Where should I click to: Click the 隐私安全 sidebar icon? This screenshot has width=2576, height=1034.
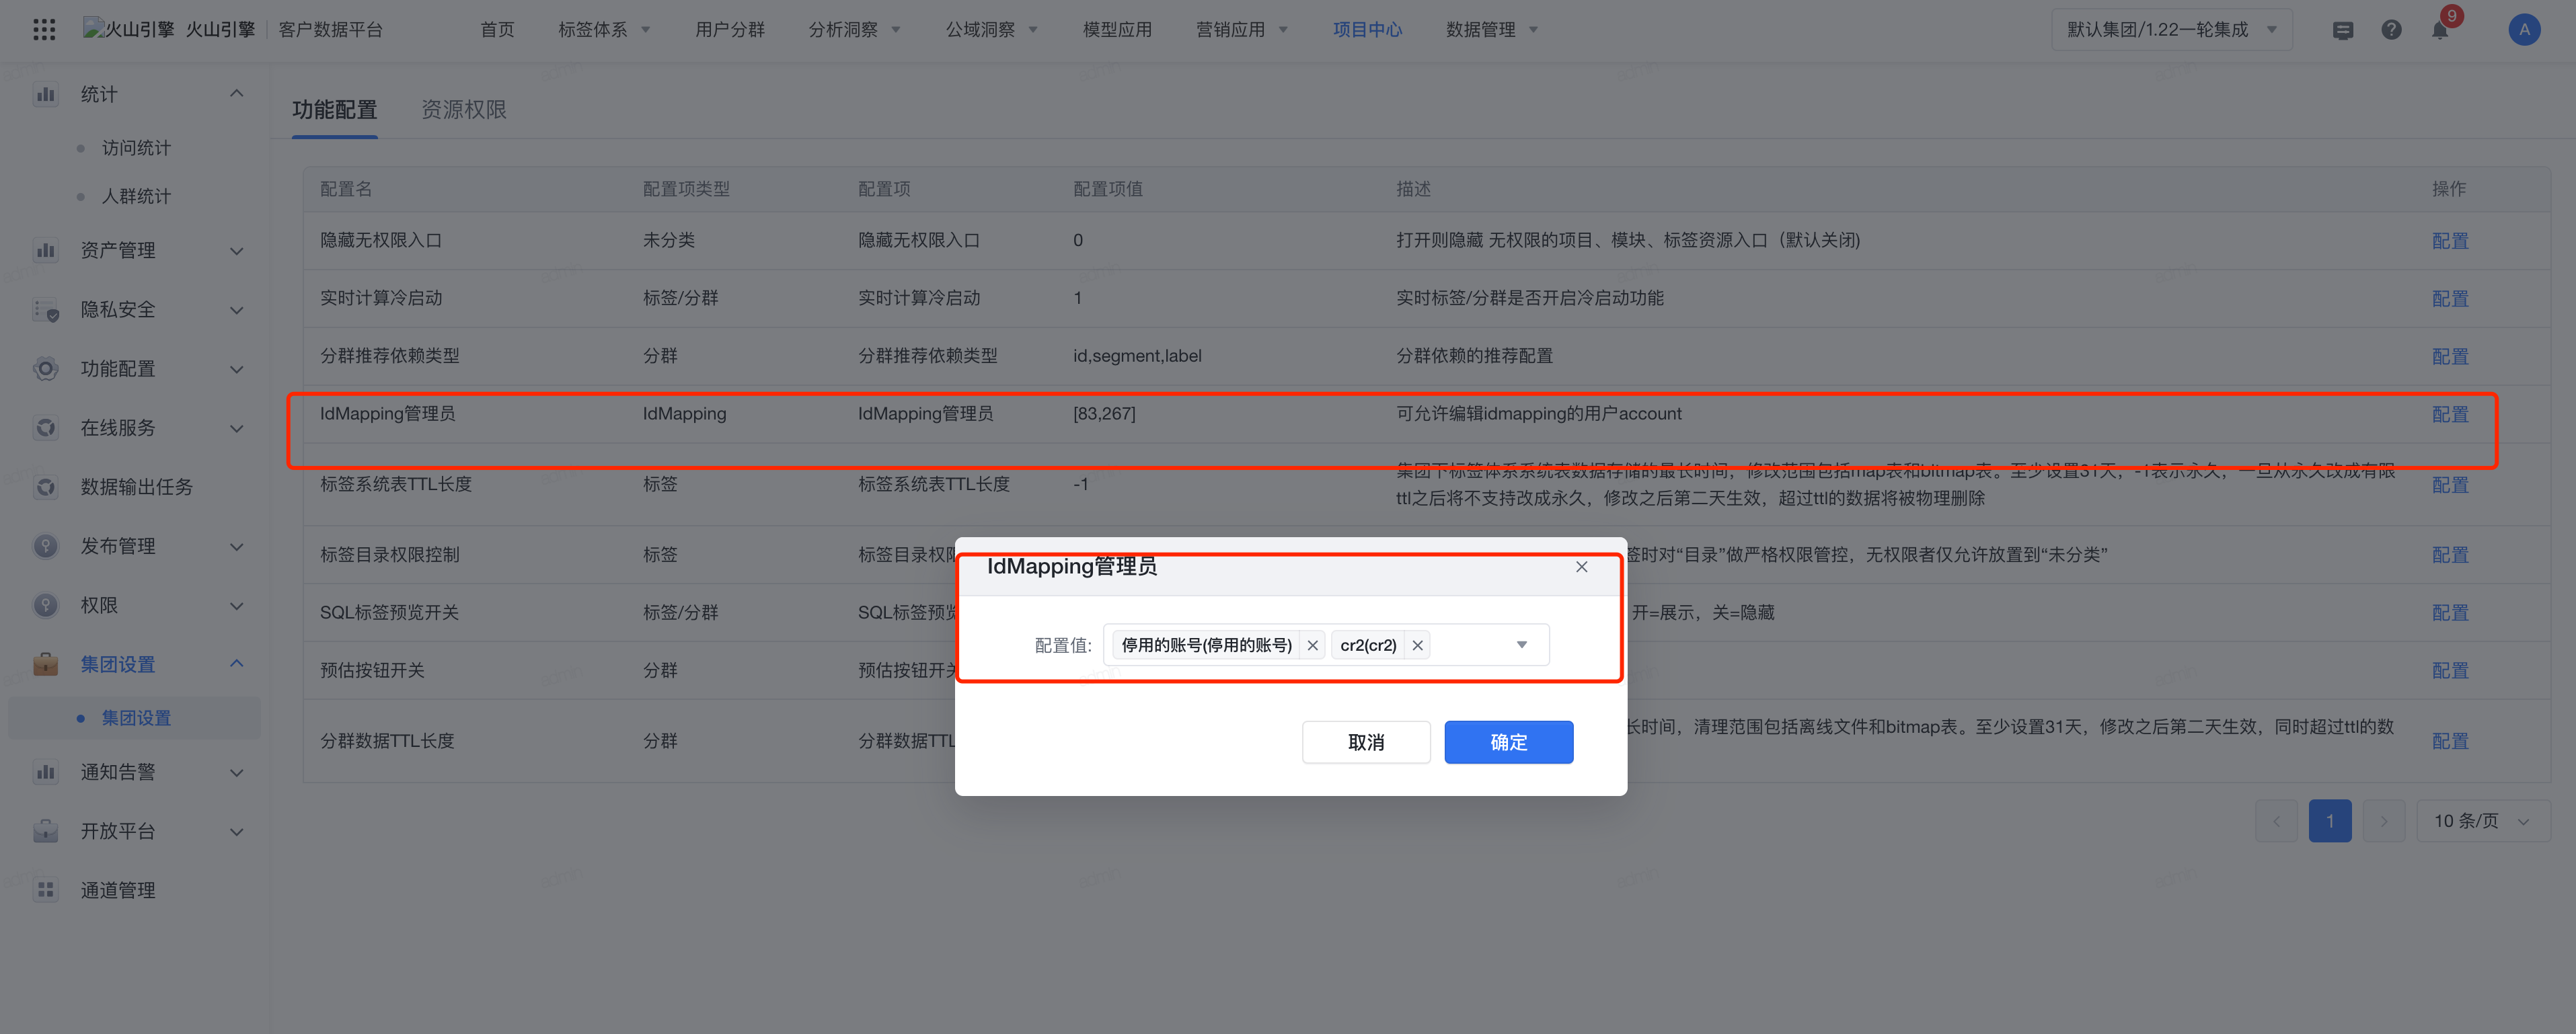click(45, 310)
